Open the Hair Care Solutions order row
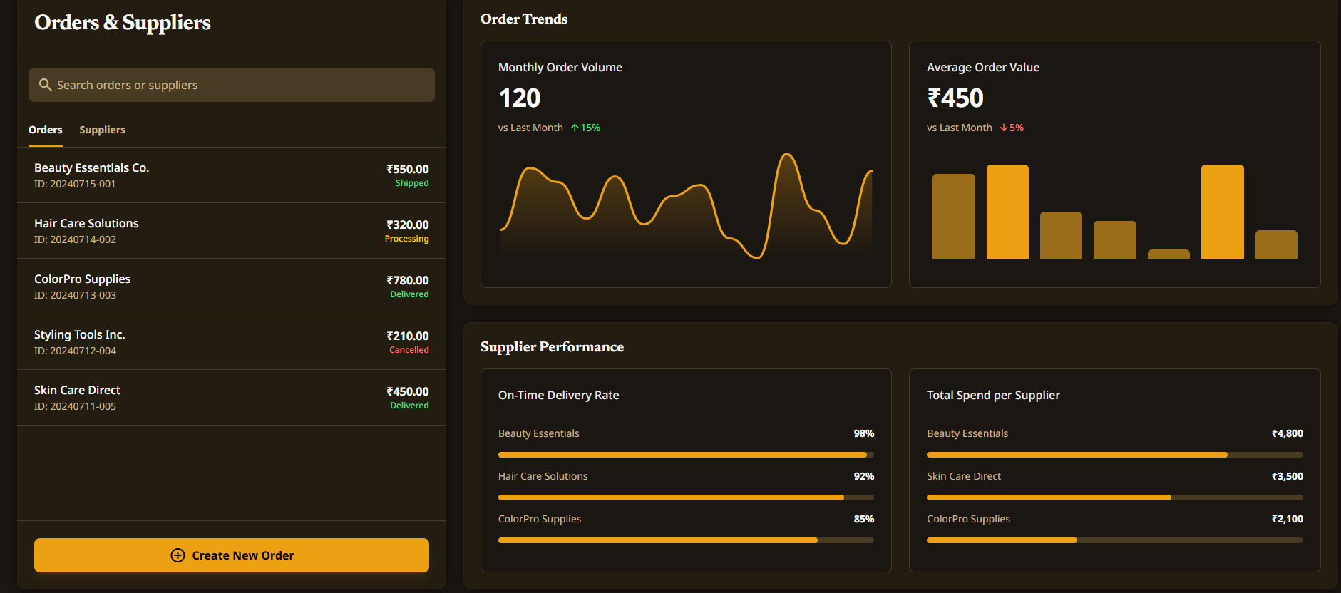1341x593 pixels. tap(232, 231)
